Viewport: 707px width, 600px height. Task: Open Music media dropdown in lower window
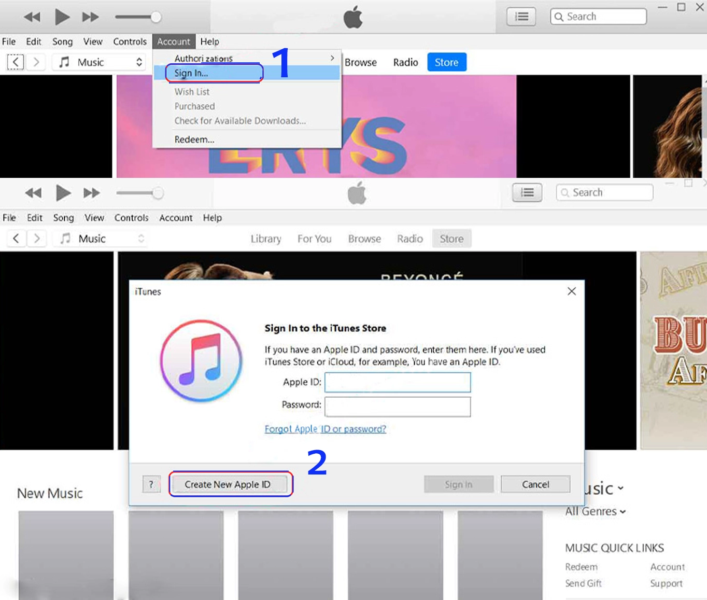click(x=100, y=239)
